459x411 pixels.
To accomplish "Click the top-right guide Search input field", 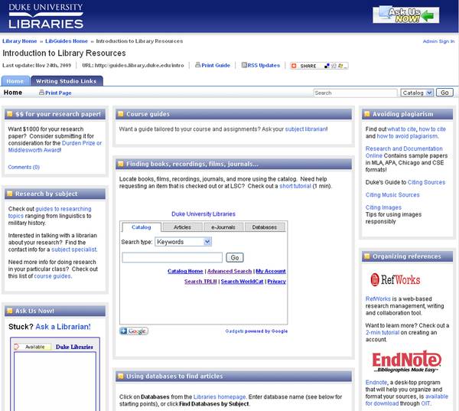I will tap(356, 93).
